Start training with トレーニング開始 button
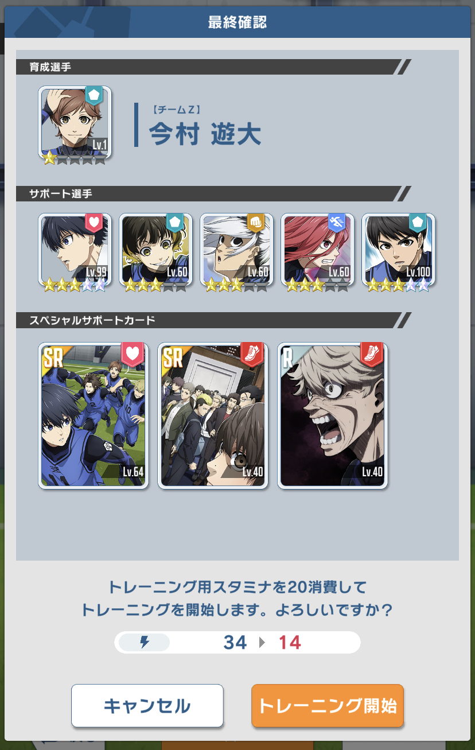Screen dimensions: 475x750 [328, 705]
